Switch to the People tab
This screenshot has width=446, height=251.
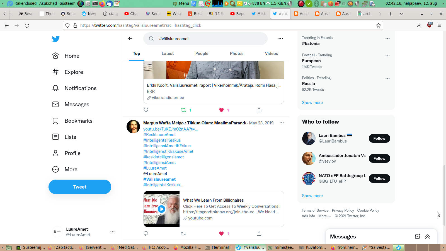(202, 54)
